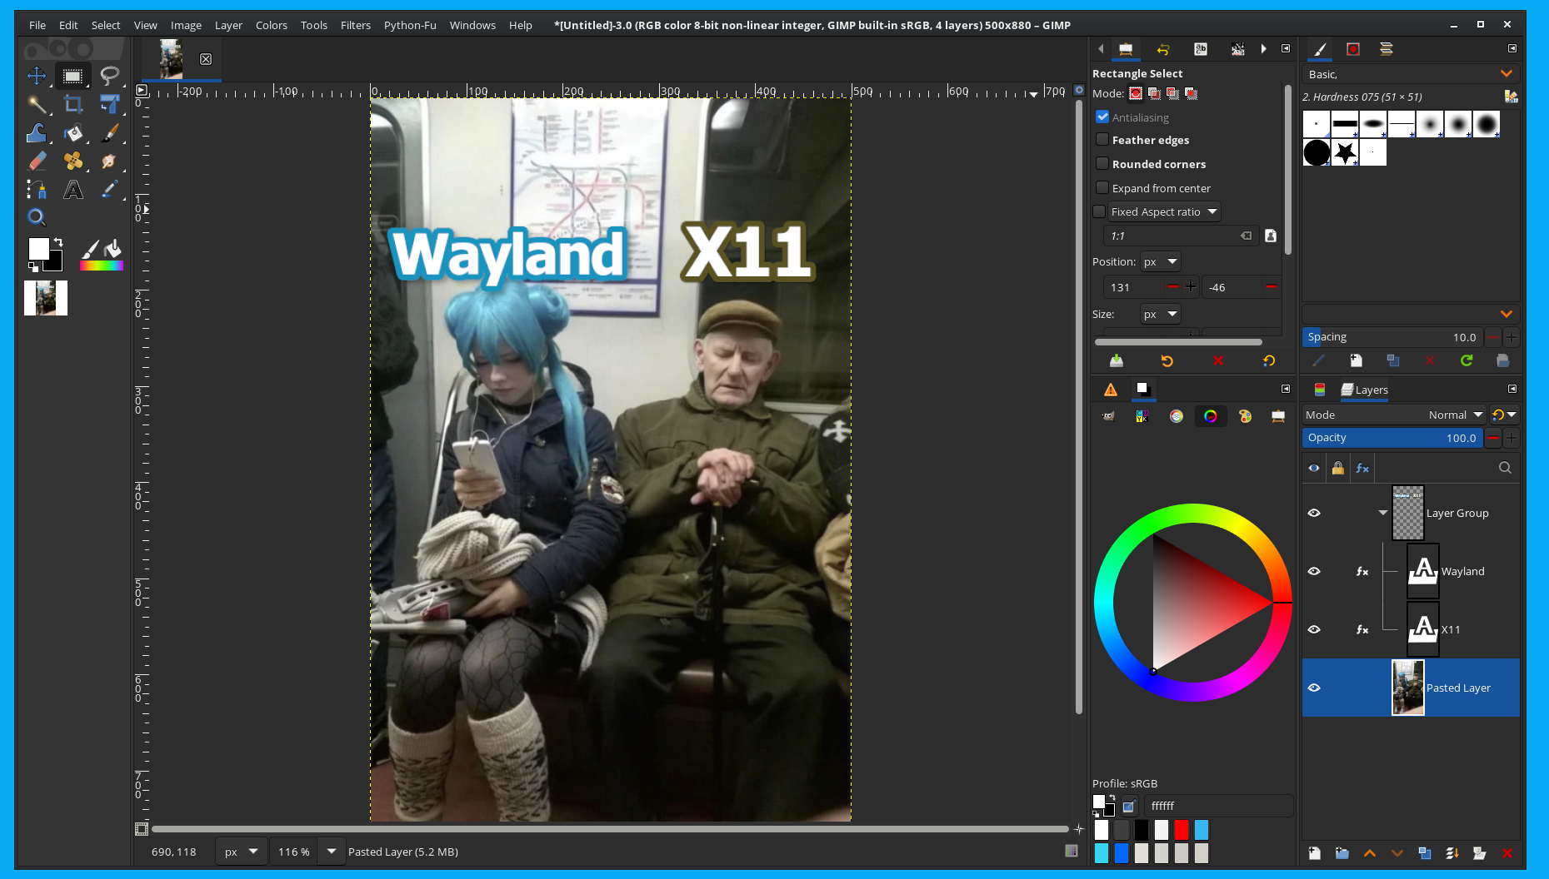Switch to the Layers tab
This screenshot has height=879, width=1549.
tap(1364, 390)
